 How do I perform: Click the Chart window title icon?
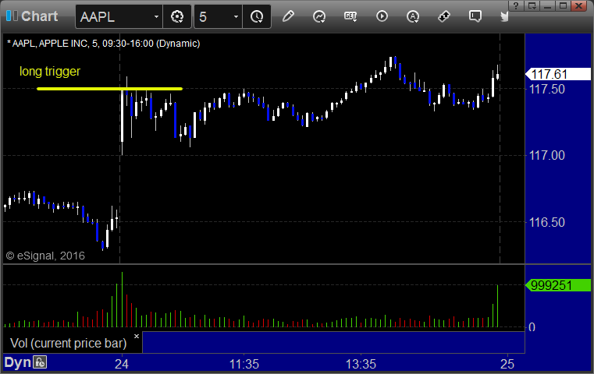point(12,16)
